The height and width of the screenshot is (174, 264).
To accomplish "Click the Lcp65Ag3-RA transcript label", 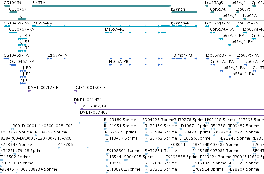I will (x=218, y=23).
